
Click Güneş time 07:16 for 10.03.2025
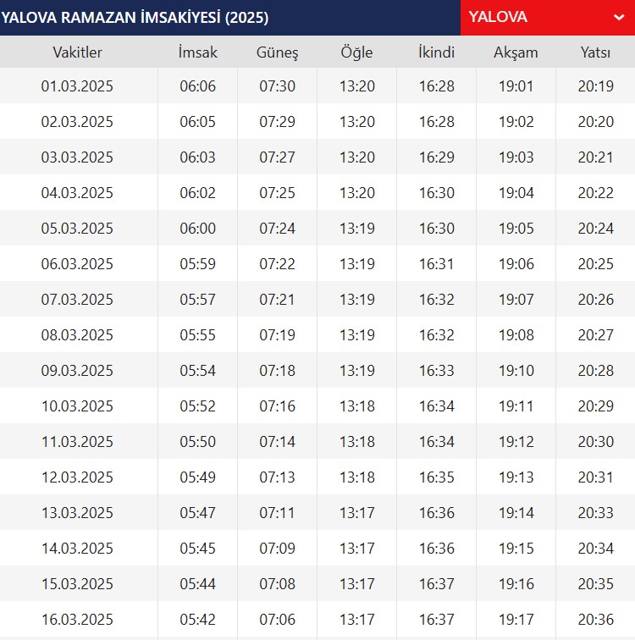[x=277, y=406]
